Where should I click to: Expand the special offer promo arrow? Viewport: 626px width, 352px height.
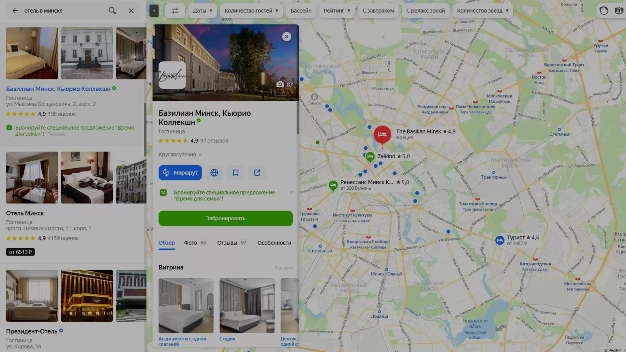point(291,192)
